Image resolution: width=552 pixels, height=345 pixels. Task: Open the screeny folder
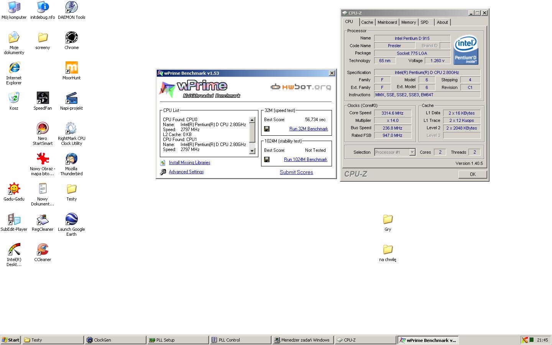click(x=43, y=37)
